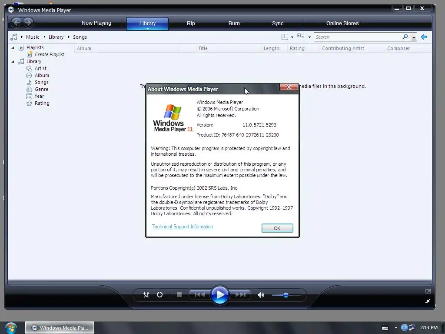Click the Playlists icon in the tree
The width and height of the screenshot is (445, 334).
coord(21,47)
